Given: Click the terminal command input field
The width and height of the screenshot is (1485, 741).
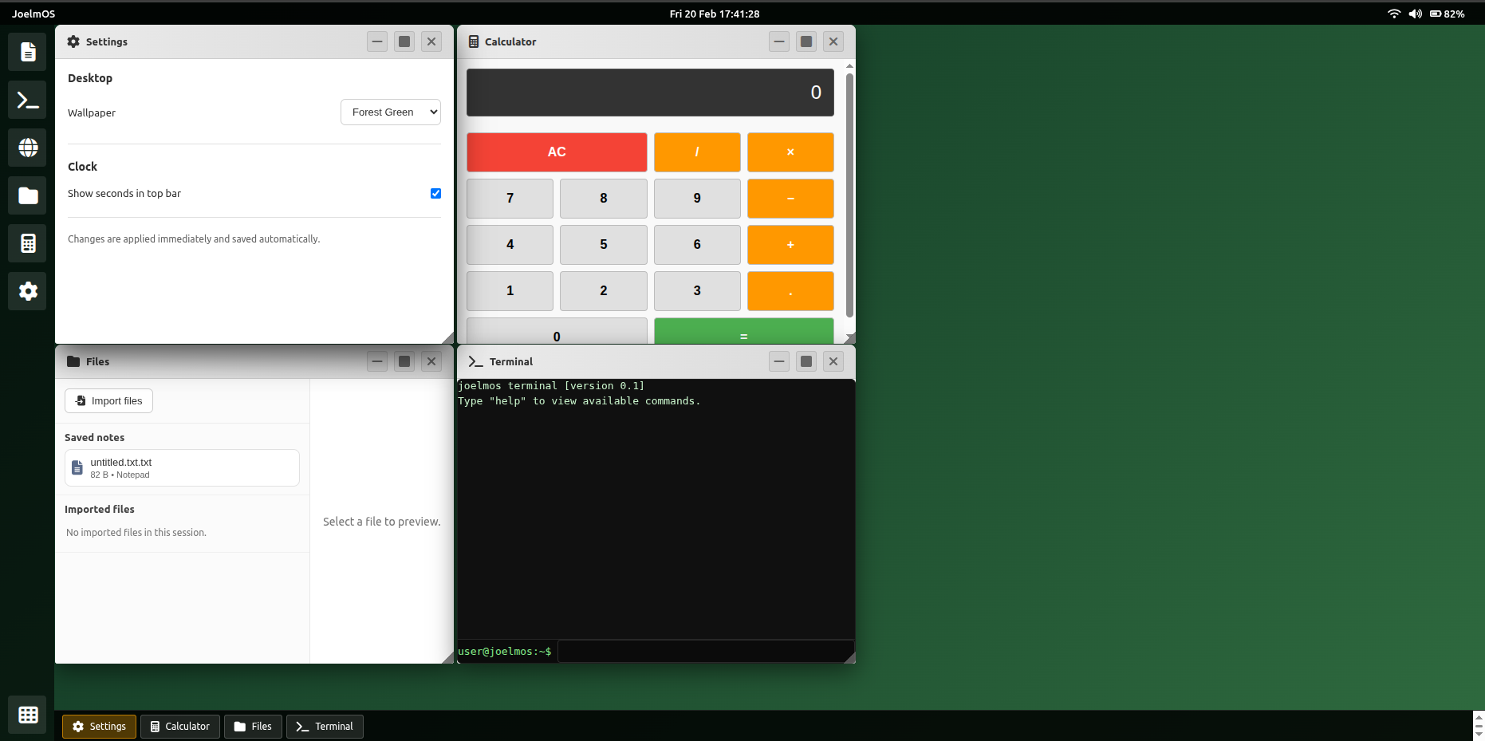Looking at the screenshot, I should (705, 652).
